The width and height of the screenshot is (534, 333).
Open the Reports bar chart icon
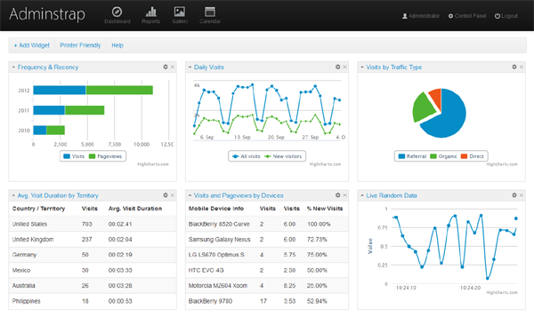151,12
